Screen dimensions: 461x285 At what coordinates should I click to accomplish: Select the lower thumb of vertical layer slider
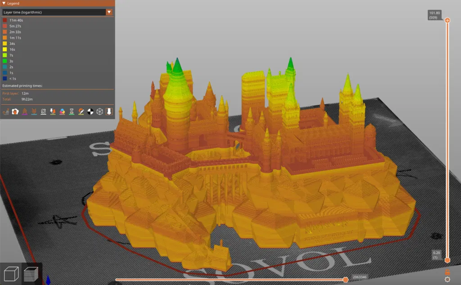(x=447, y=260)
